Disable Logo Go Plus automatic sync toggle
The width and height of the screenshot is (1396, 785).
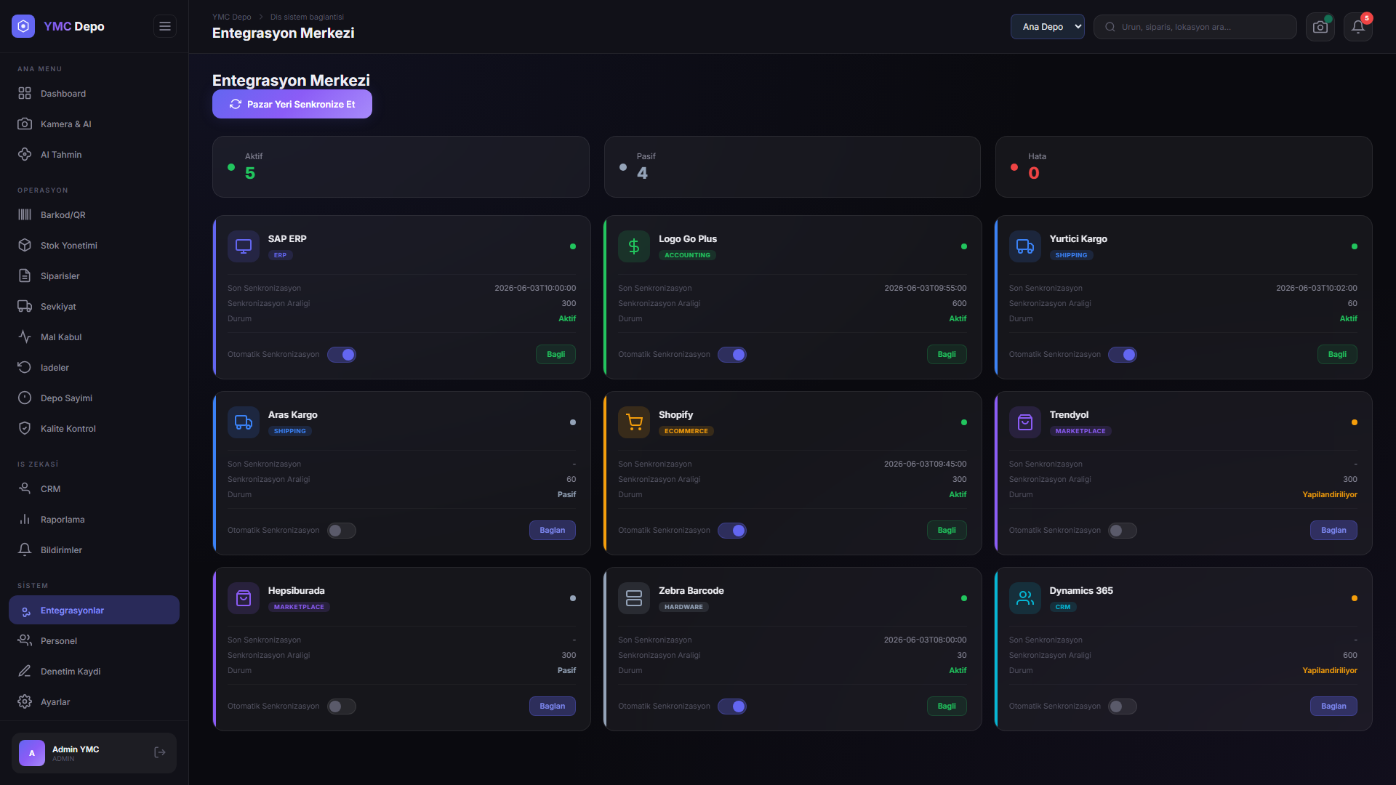(732, 355)
